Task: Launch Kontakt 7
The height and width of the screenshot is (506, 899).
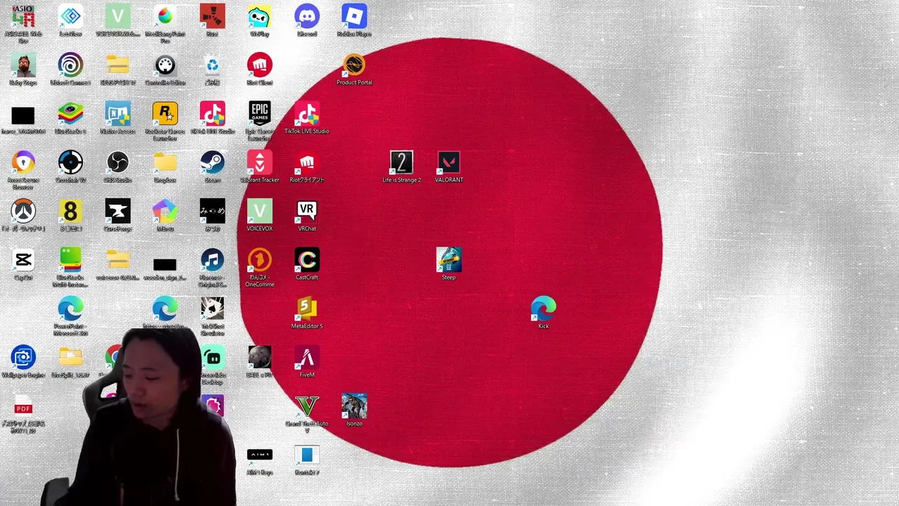Action: pos(307,455)
